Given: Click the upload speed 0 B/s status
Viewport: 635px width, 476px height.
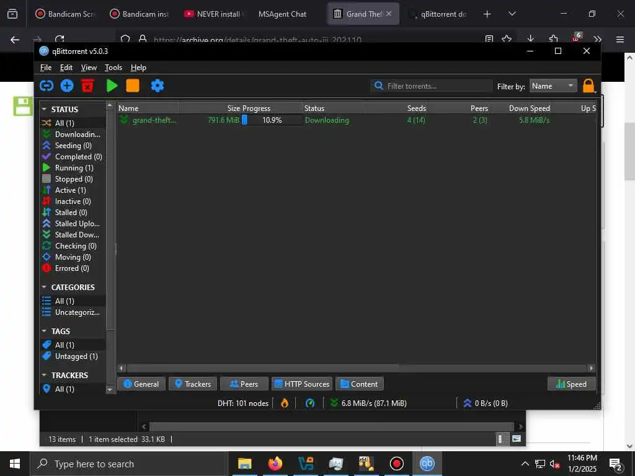Looking at the screenshot, I should [x=486, y=403].
